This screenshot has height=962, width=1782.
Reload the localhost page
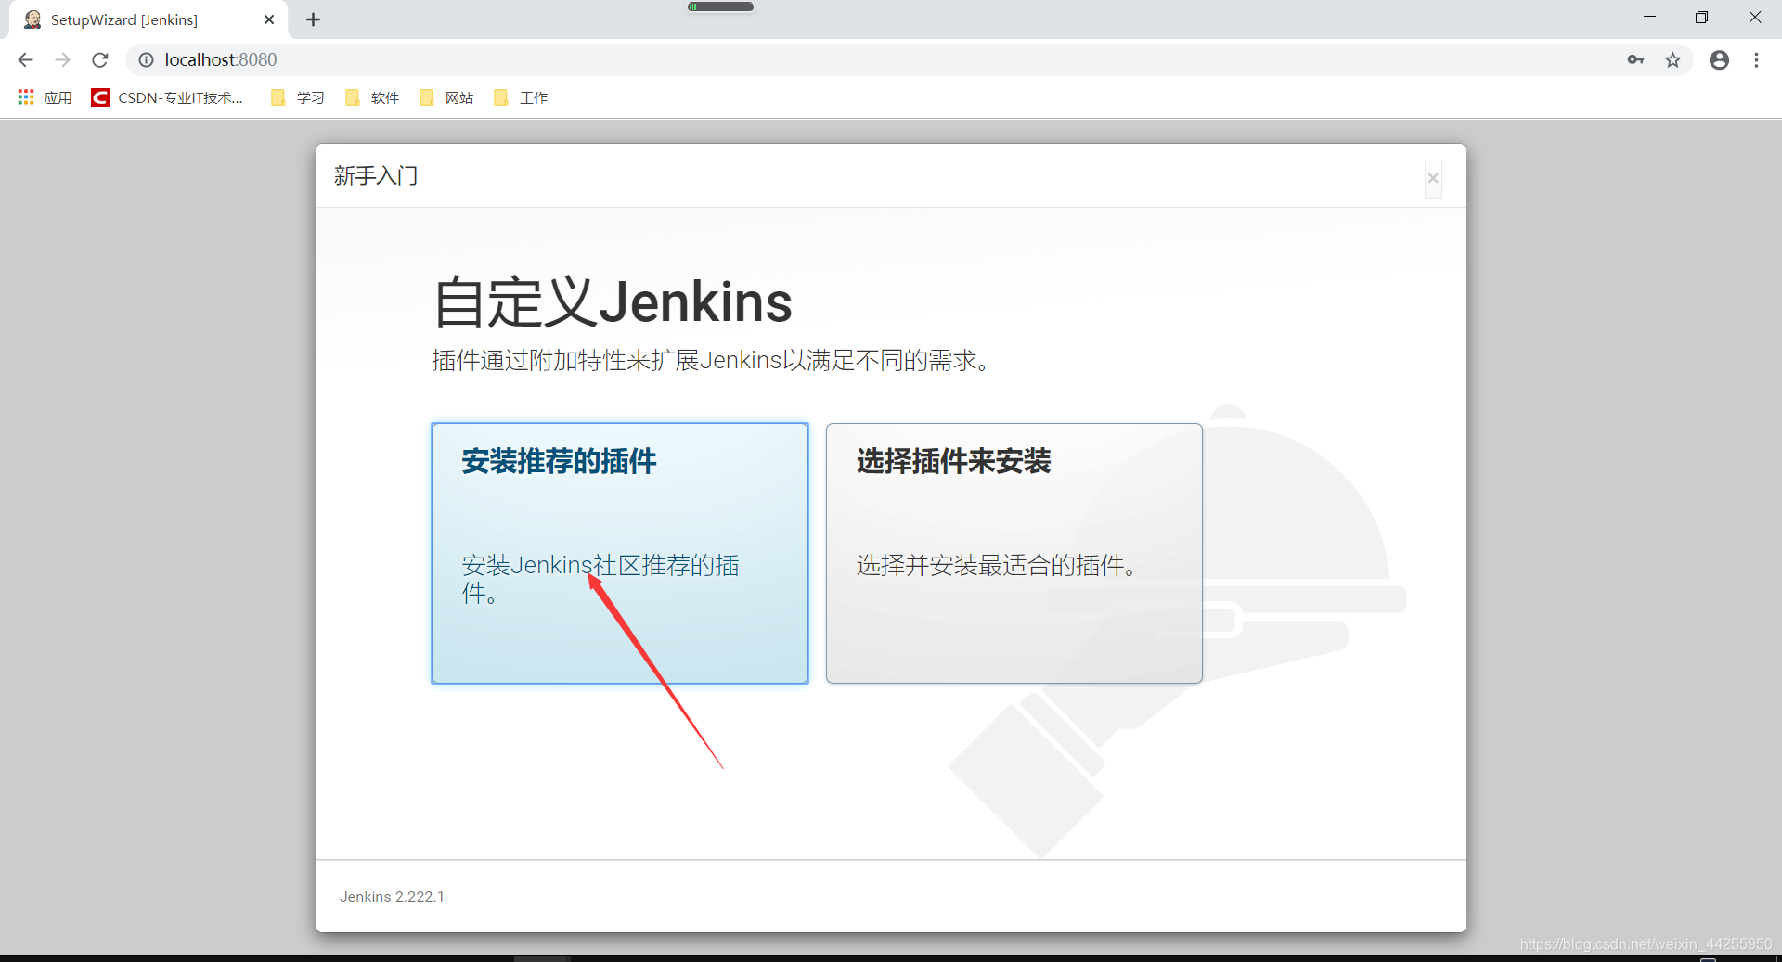(100, 60)
